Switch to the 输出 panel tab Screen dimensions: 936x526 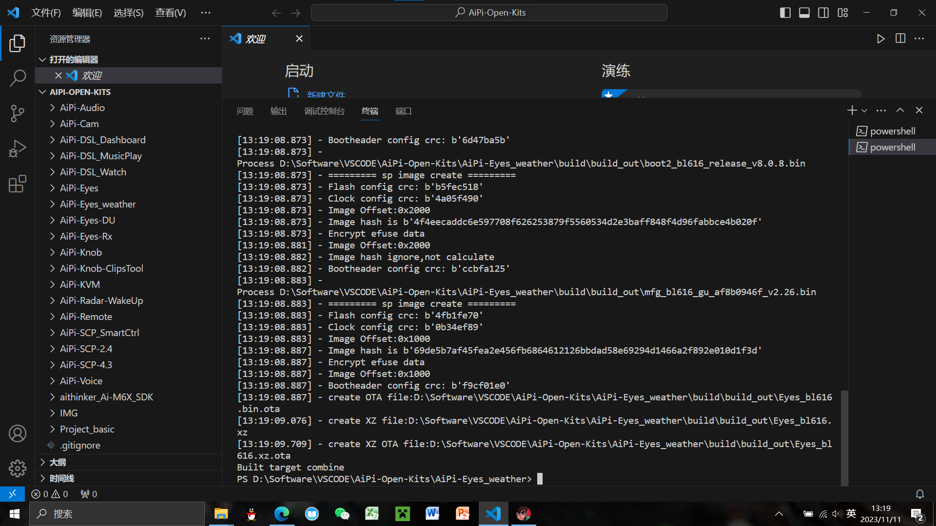pyautogui.click(x=278, y=111)
